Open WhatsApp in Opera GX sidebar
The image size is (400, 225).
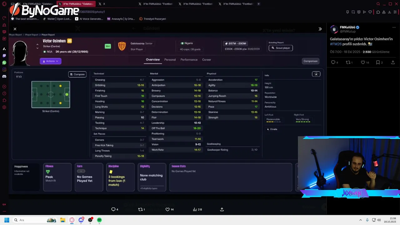point(4,62)
